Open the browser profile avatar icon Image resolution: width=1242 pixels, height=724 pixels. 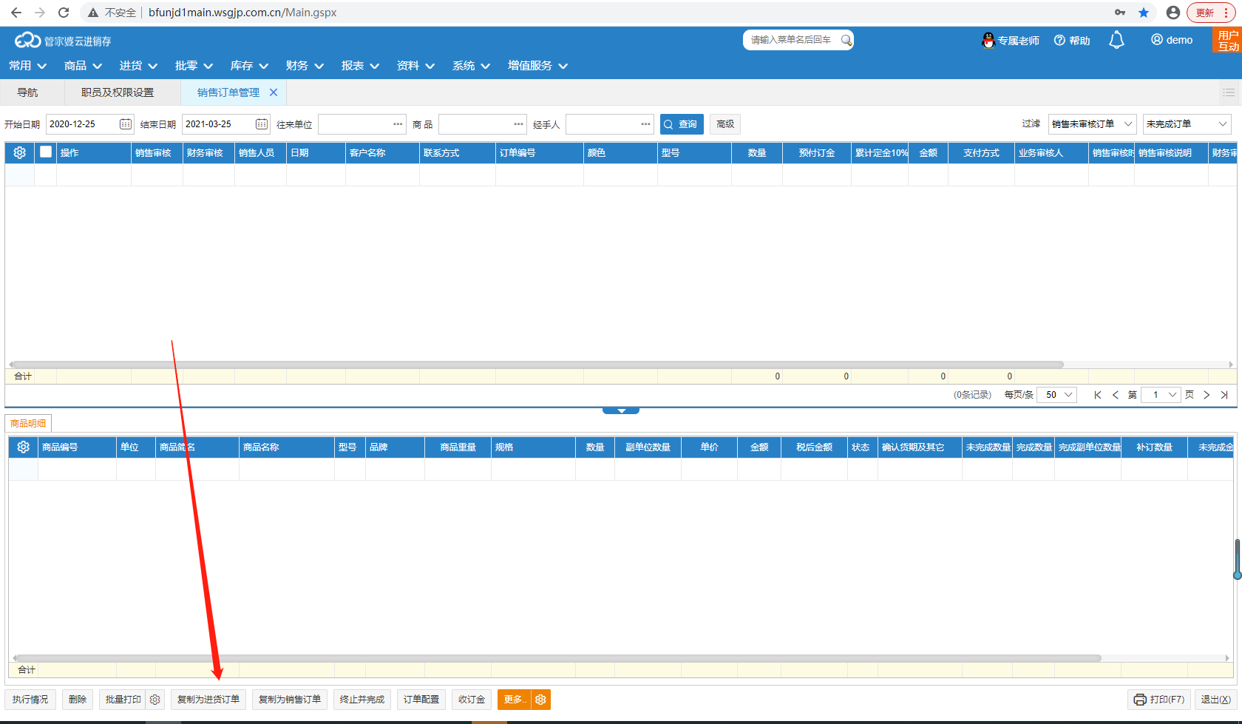click(x=1173, y=13)
